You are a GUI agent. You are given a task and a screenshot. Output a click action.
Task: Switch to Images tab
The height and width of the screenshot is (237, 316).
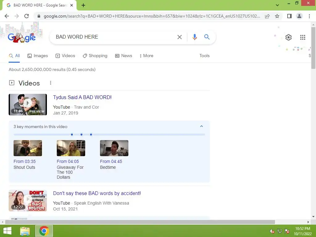(38, 56)
